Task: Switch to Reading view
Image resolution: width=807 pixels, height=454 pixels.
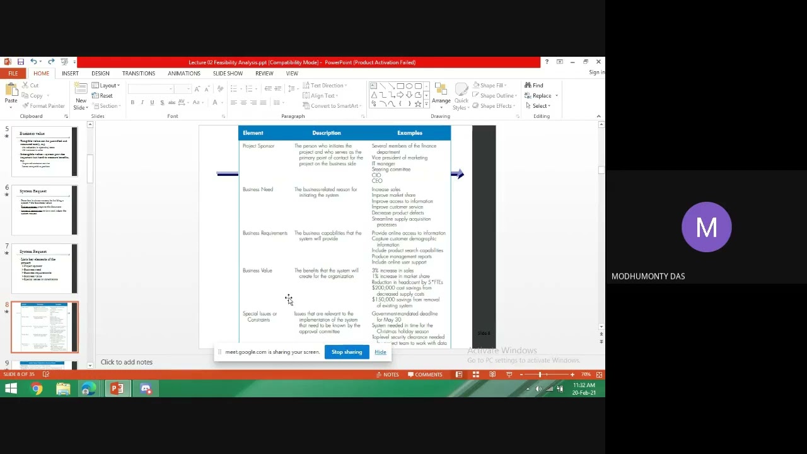Action: (x=492, y=375)
